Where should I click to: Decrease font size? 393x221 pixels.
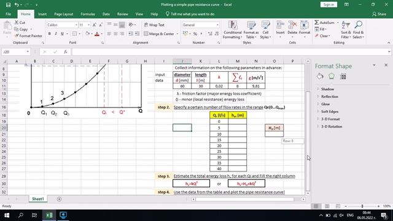[x=101, y=25]
